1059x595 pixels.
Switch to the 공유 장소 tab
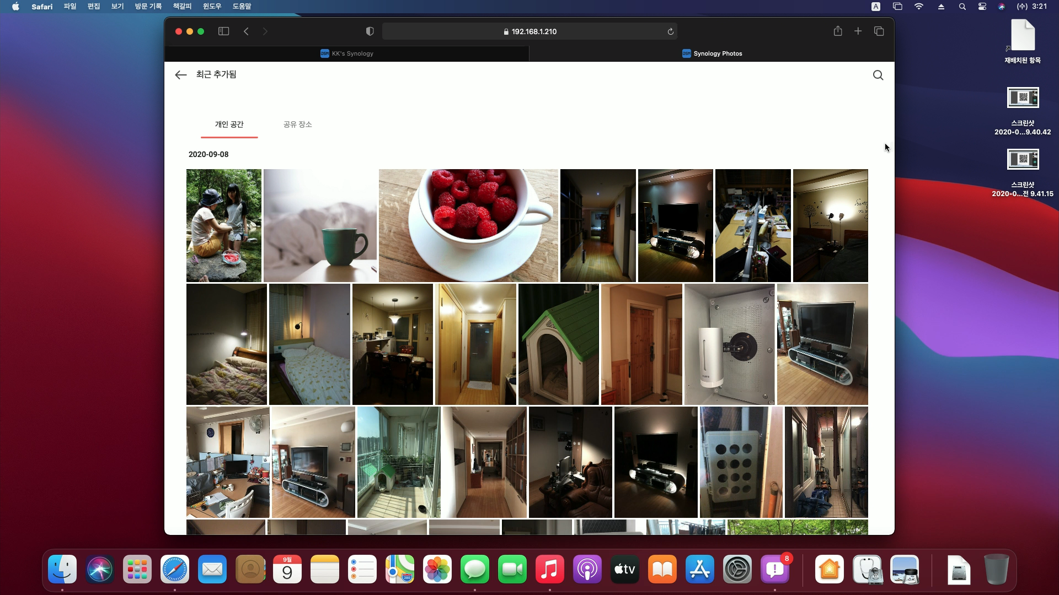[297, 125]
